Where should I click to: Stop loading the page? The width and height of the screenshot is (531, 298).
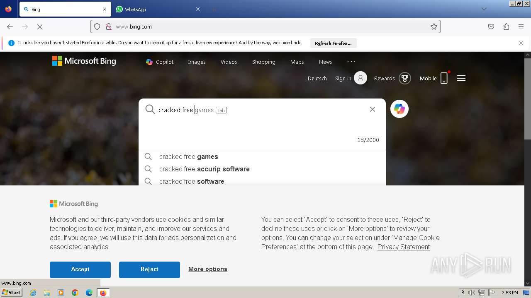point(40,26)
